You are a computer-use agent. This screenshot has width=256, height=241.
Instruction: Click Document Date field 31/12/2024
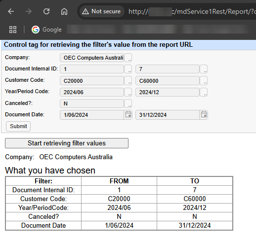coord(168,115)
